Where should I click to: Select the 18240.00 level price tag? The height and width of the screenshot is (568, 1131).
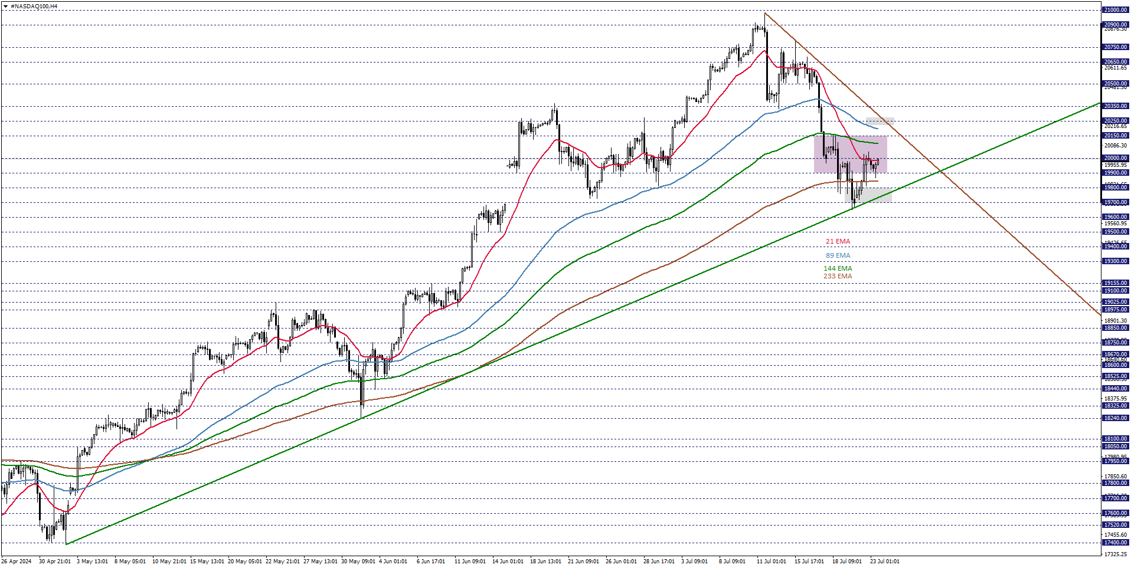tap(1115, 418)
